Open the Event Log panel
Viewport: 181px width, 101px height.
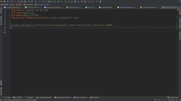click(x=173, y=97)
